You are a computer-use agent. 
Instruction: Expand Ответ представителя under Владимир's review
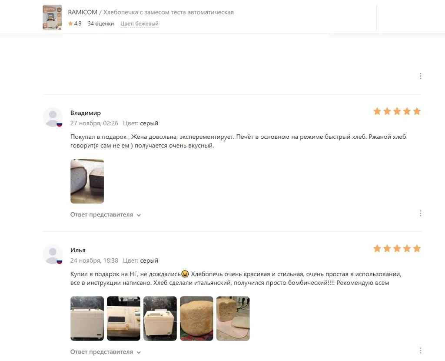[106, 215]
